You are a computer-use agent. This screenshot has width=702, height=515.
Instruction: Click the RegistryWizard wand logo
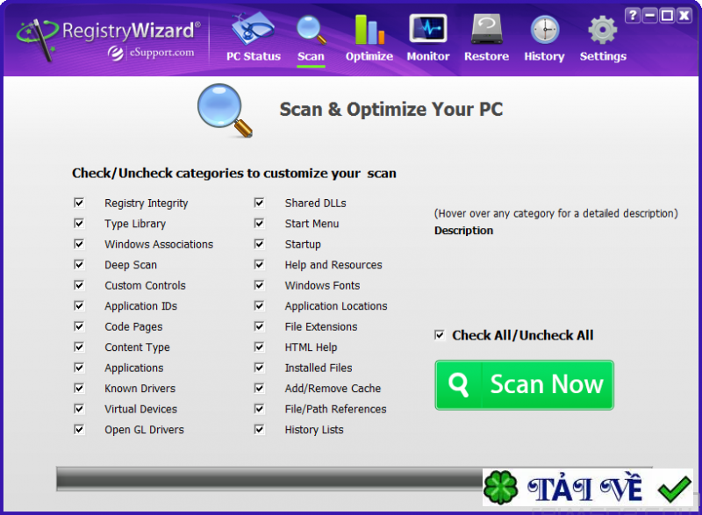click(37, 39)
